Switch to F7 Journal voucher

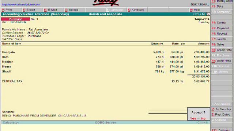[222, 39]
